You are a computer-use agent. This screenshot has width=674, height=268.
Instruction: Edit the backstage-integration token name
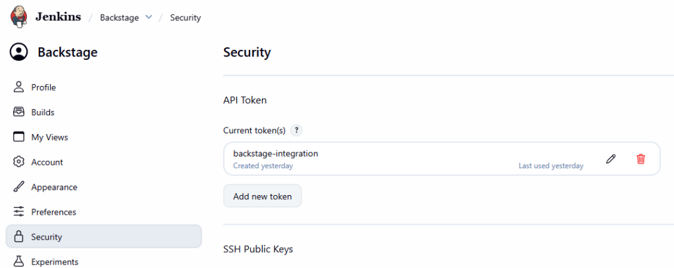coord(611,159)
